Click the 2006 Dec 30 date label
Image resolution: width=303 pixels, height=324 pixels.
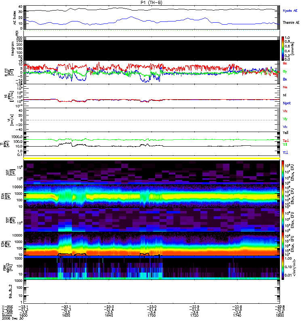13,318
